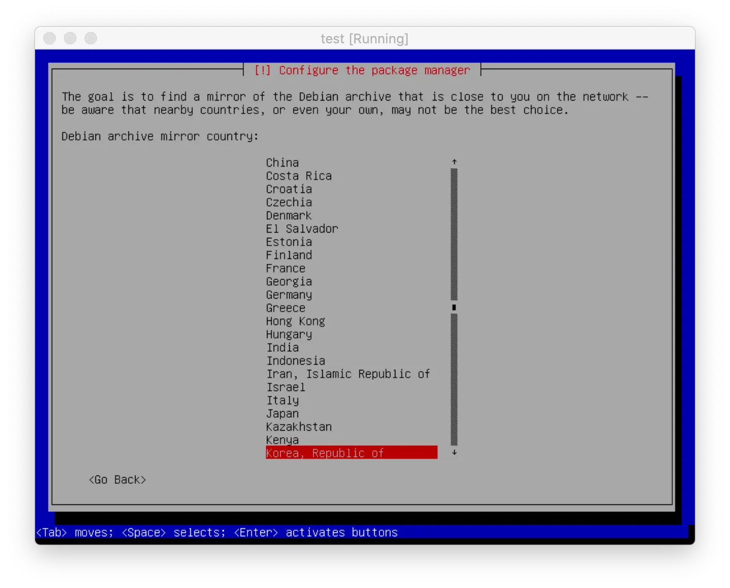Select Italy in the country list

click(283, 400)
